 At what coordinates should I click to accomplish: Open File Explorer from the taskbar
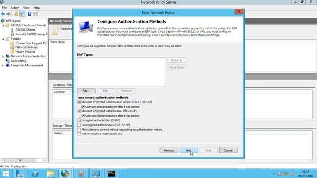coord(51,174)
